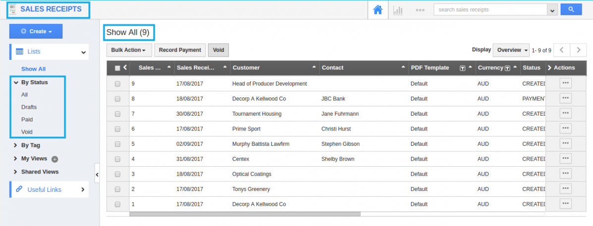The image size is (593, 226).
Task: Select Show All list view
Action: tap(33, 69)
